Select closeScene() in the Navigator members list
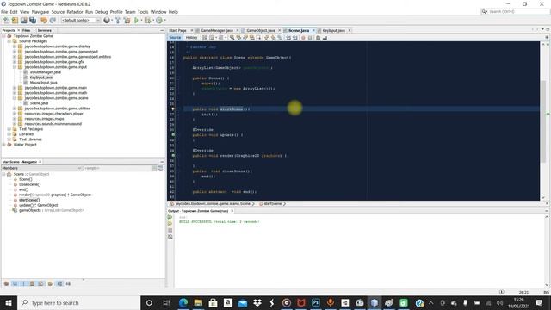 pos(30,184)
